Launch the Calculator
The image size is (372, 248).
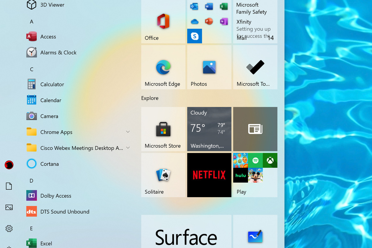click(52, 84)
